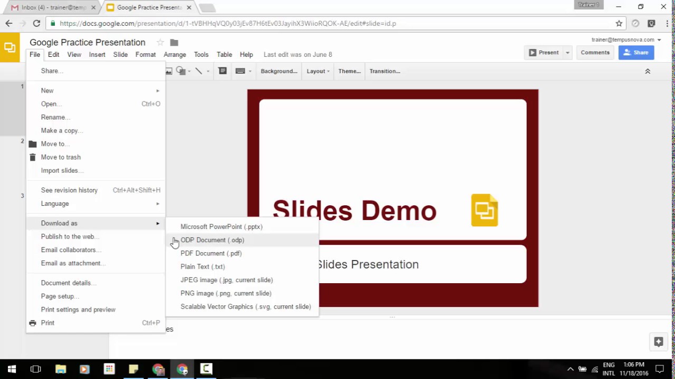Click the Background... button
This screenshot has width=675, height=379.
click(x=279, y=71)
